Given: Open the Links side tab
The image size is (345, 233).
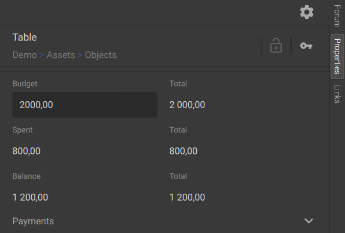Looking at the screenshot, I should 337,94.
